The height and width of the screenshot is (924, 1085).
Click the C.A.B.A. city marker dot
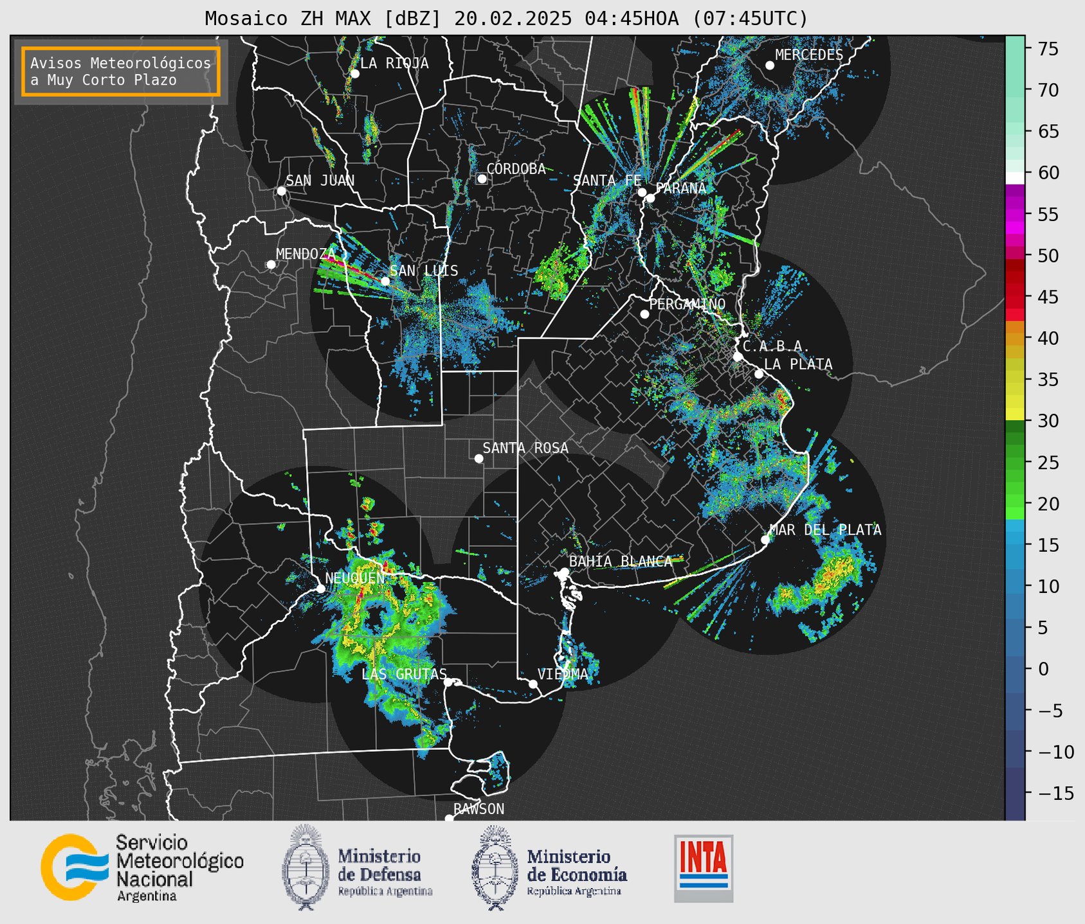click(738, 357)
